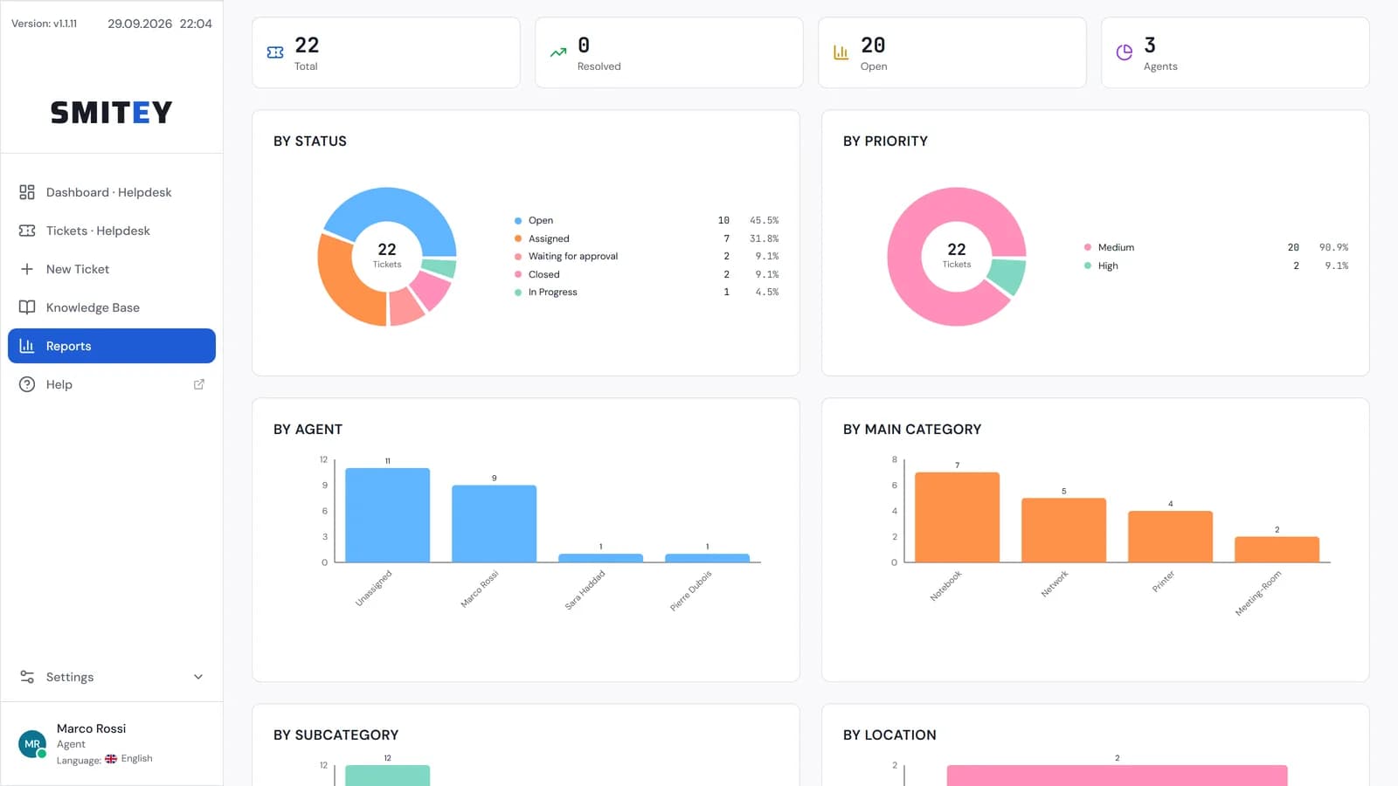1398x786 pixels.
Task: Open the Help link
Action: pos(112,384)
